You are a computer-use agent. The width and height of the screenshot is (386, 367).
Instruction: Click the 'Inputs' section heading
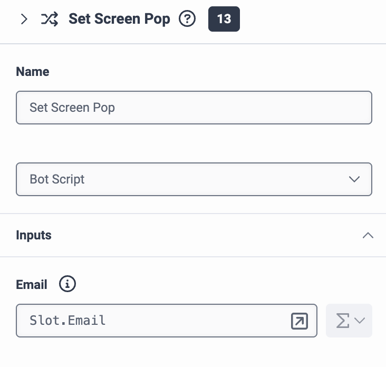tap(34, 235)
